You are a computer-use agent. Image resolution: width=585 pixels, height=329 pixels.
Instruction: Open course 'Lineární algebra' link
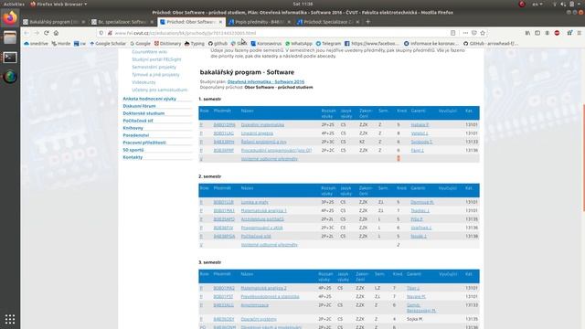(x=257, y=133)
